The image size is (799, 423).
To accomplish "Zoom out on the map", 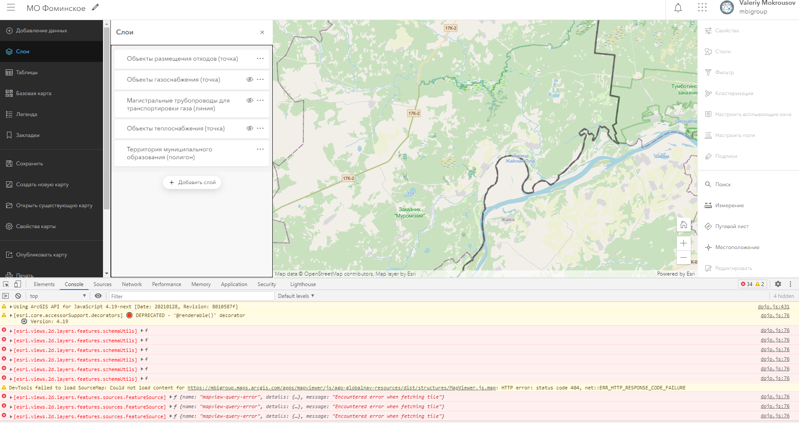I will point(684,258).
